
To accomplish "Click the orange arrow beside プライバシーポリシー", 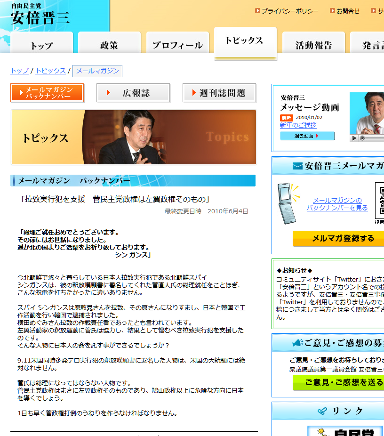I will pyautogui.click(x=257, y=10).
